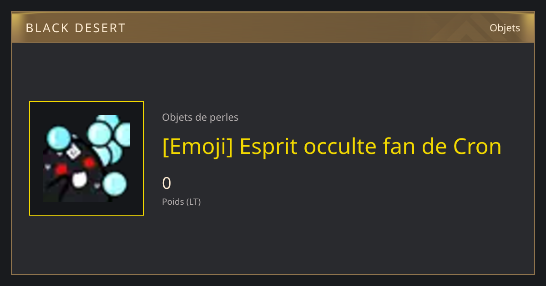Viewport: 546px width, 286px height.
Task: Open the Objets de perles category
Action: pos(200,117)
